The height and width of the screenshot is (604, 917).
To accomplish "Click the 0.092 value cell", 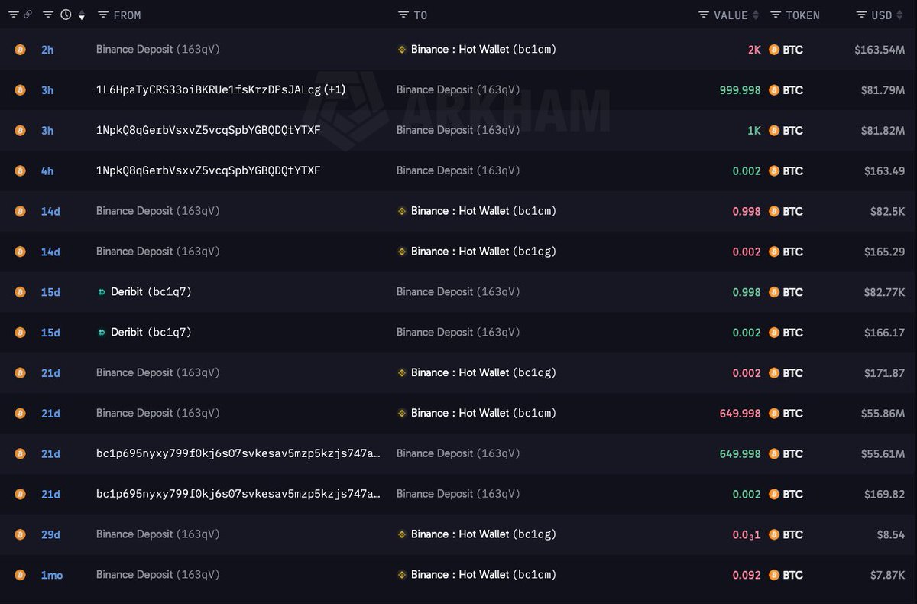I will pyautogui.click(x=747, y=575).
